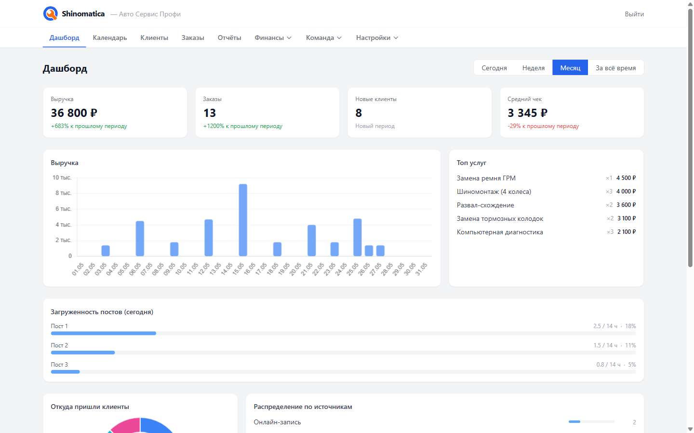Click the "Топ услуг" panel heading
694x433 pixels.
[x=471, y=163]
